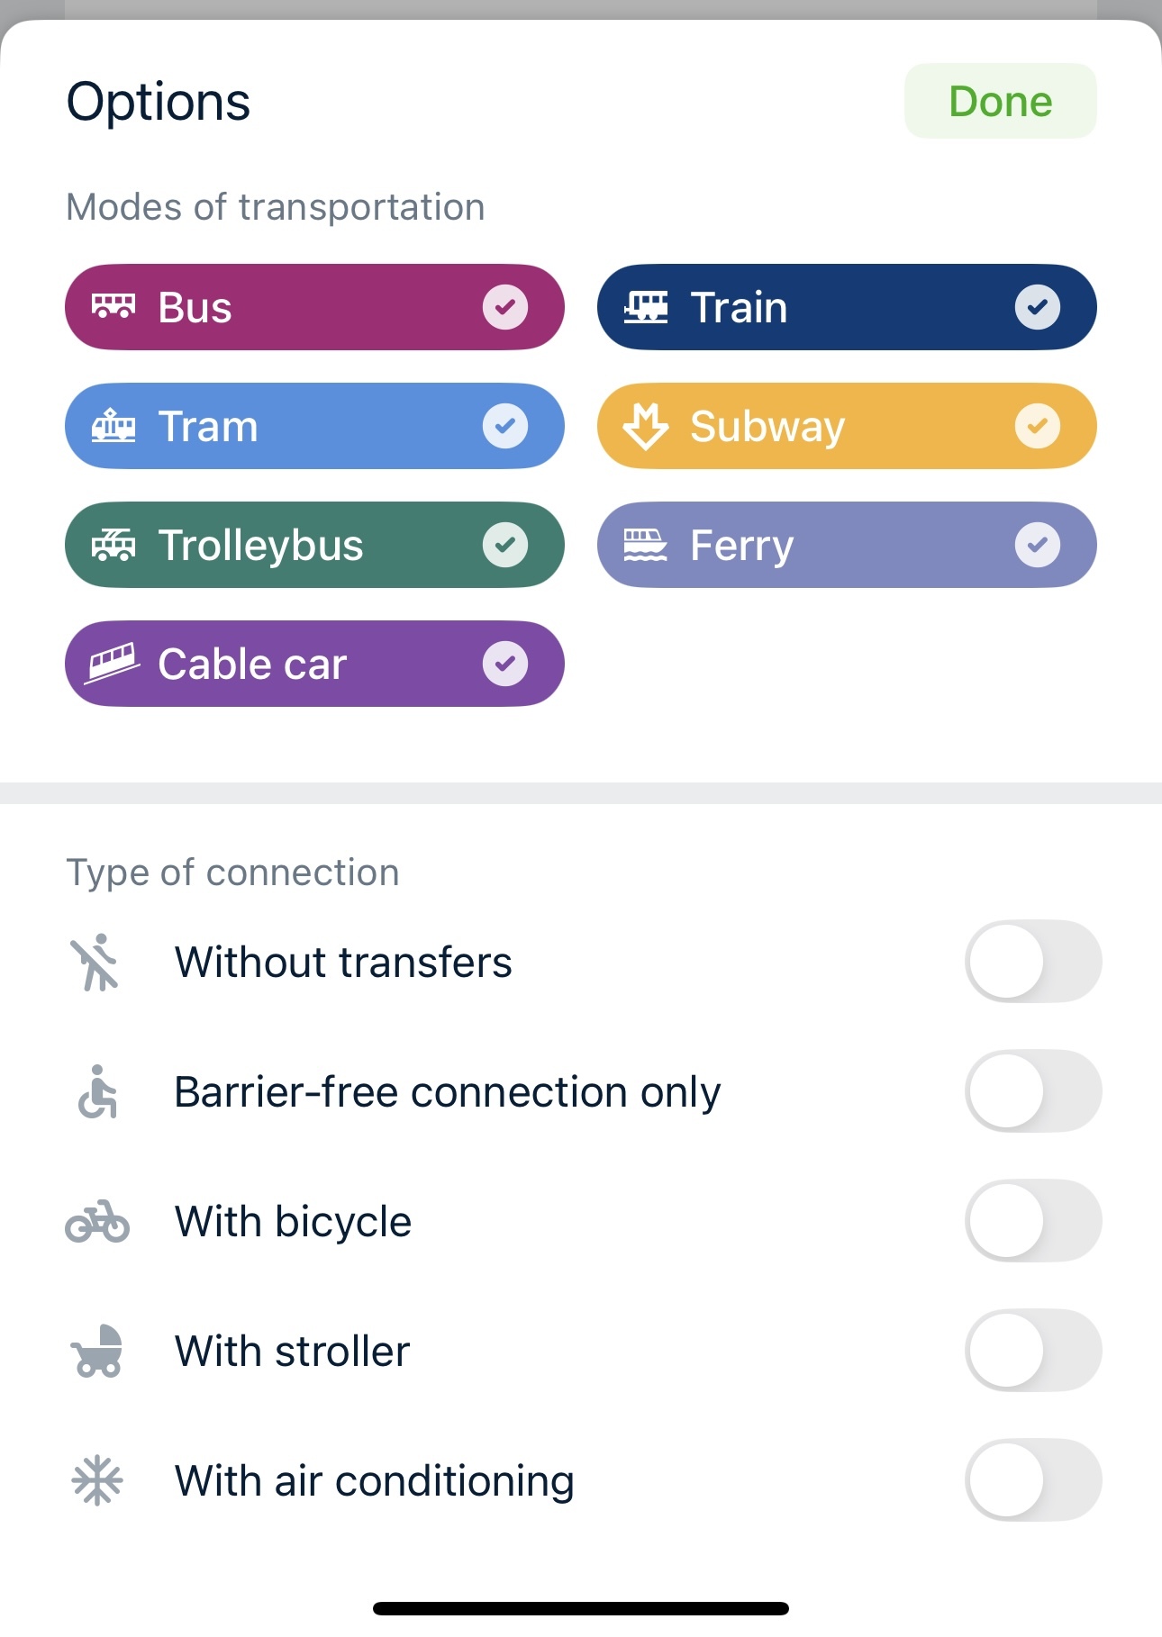This screenshot has height=1637, width=1162.
Task: Toggle the With bicycle switch
Action: tap(1033, 1221)
